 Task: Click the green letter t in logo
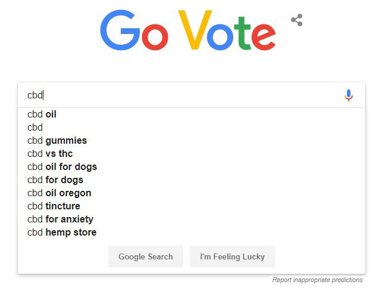coord(242,33)
